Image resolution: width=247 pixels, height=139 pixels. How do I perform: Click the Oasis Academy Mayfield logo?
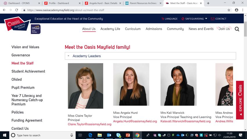17,24
